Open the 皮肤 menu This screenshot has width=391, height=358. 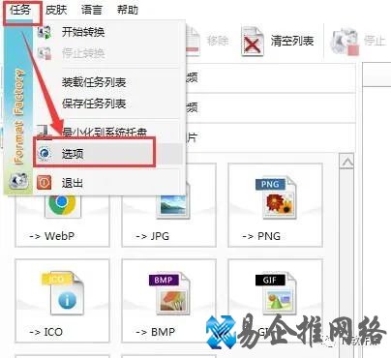click(56, 11)
